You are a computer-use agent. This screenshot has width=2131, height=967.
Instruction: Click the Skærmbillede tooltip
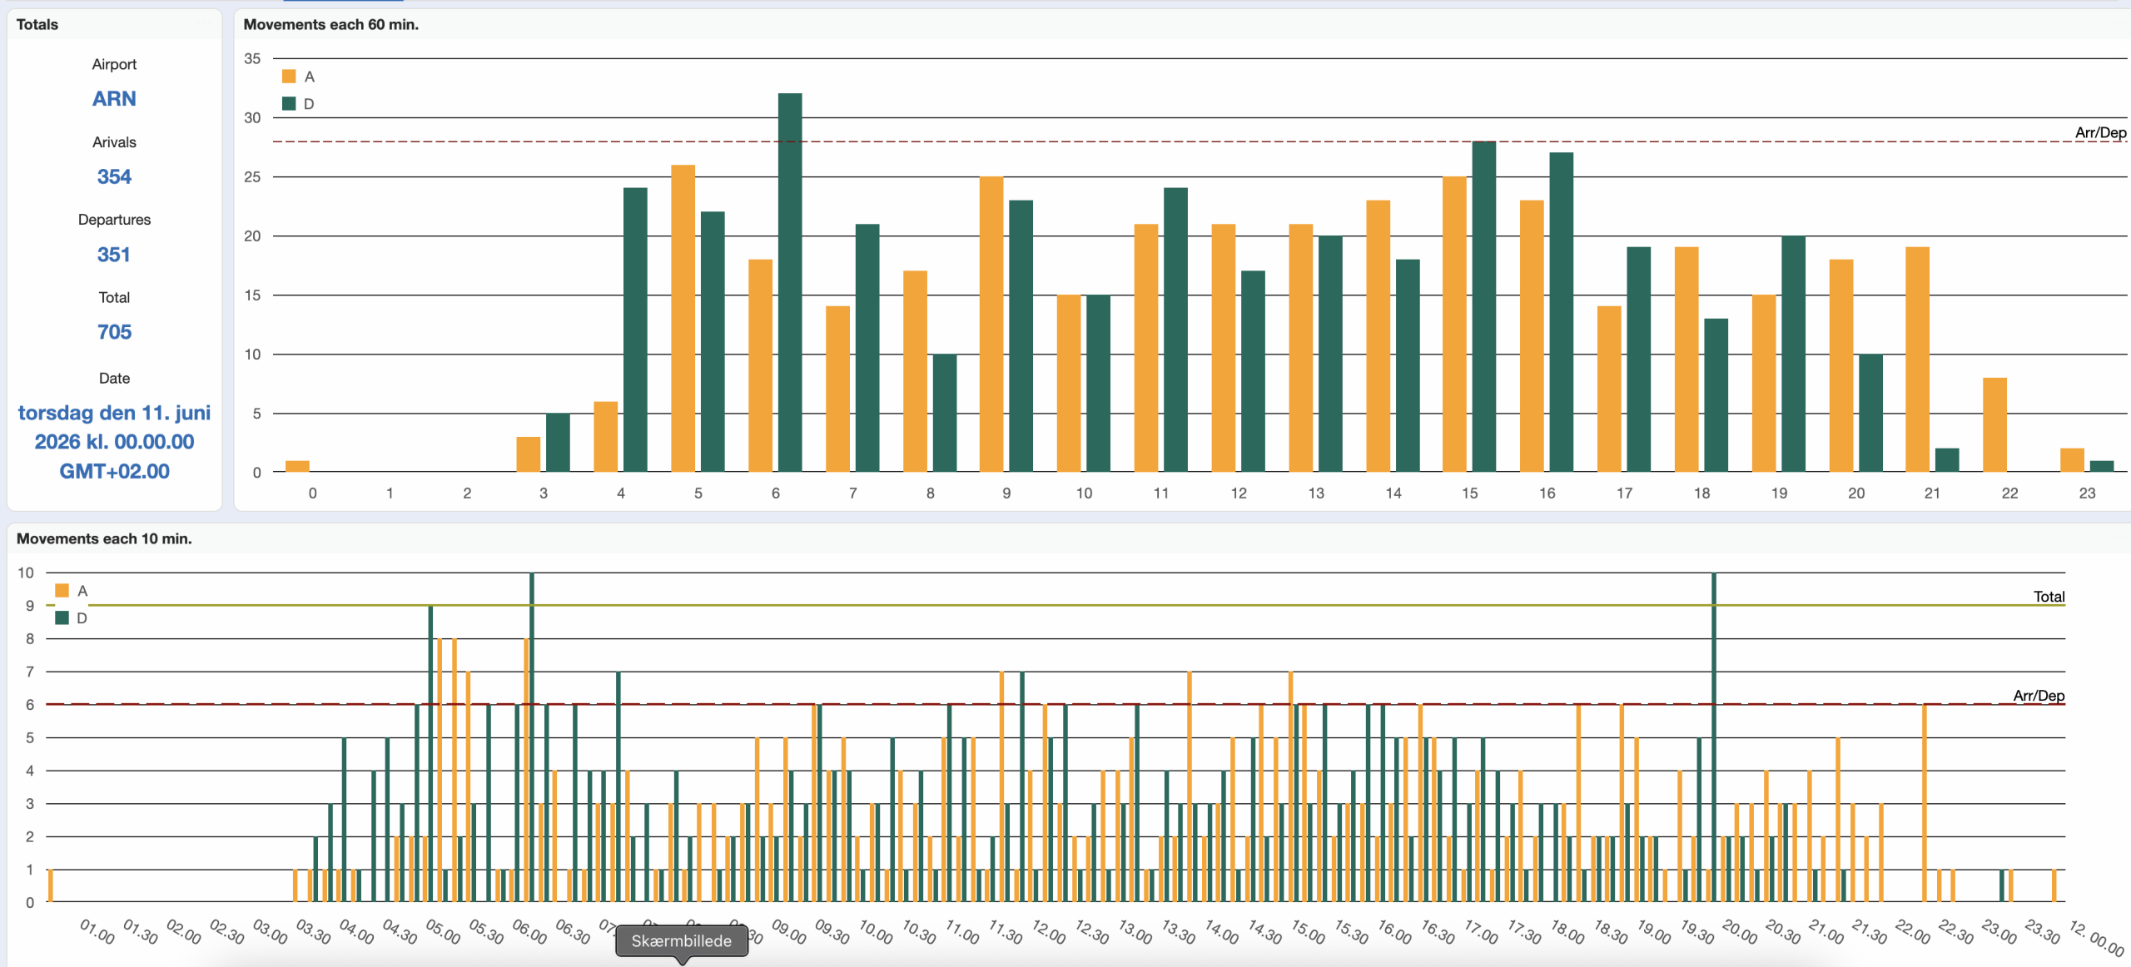(x=681, y=941)
